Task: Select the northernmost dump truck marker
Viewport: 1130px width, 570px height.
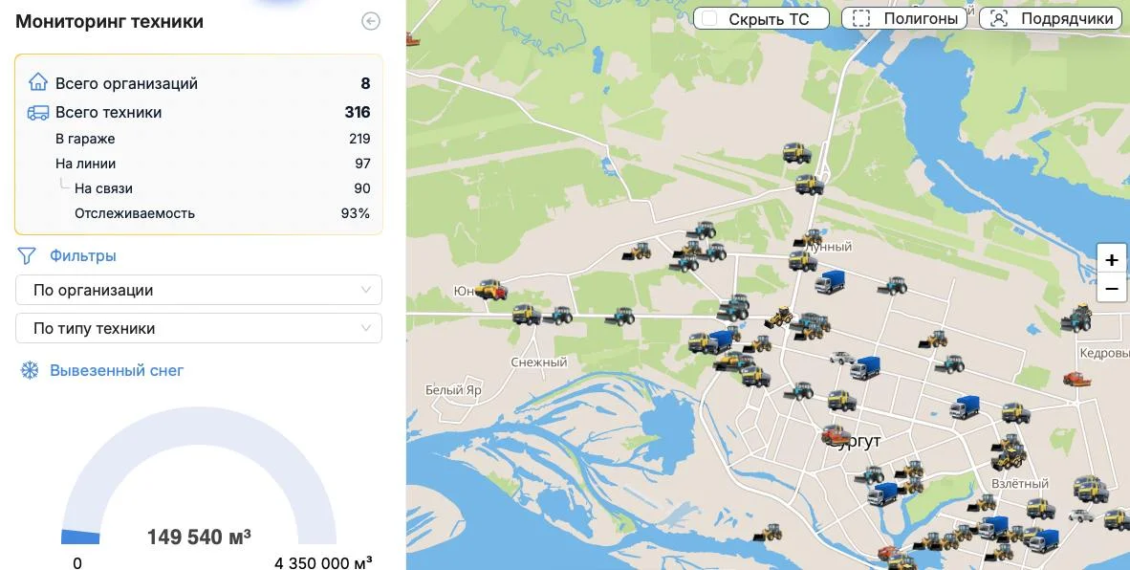Action: point(797,153)
